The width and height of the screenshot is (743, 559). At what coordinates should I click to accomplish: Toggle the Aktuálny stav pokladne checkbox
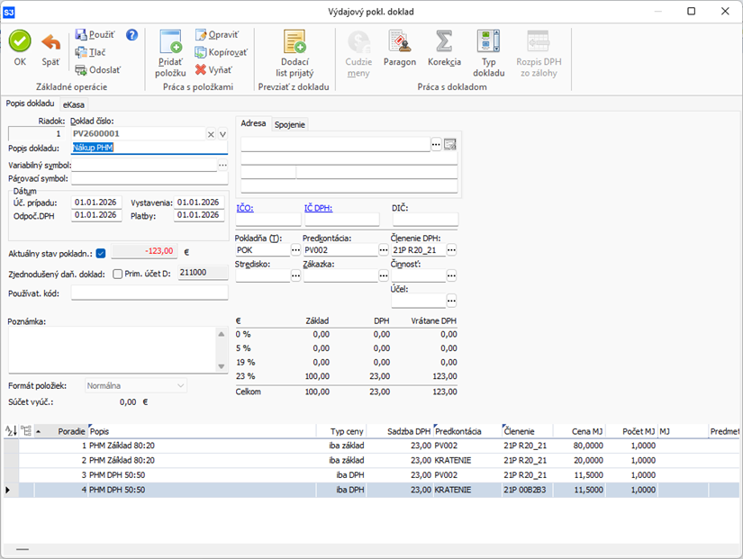(x=101, y=253)
